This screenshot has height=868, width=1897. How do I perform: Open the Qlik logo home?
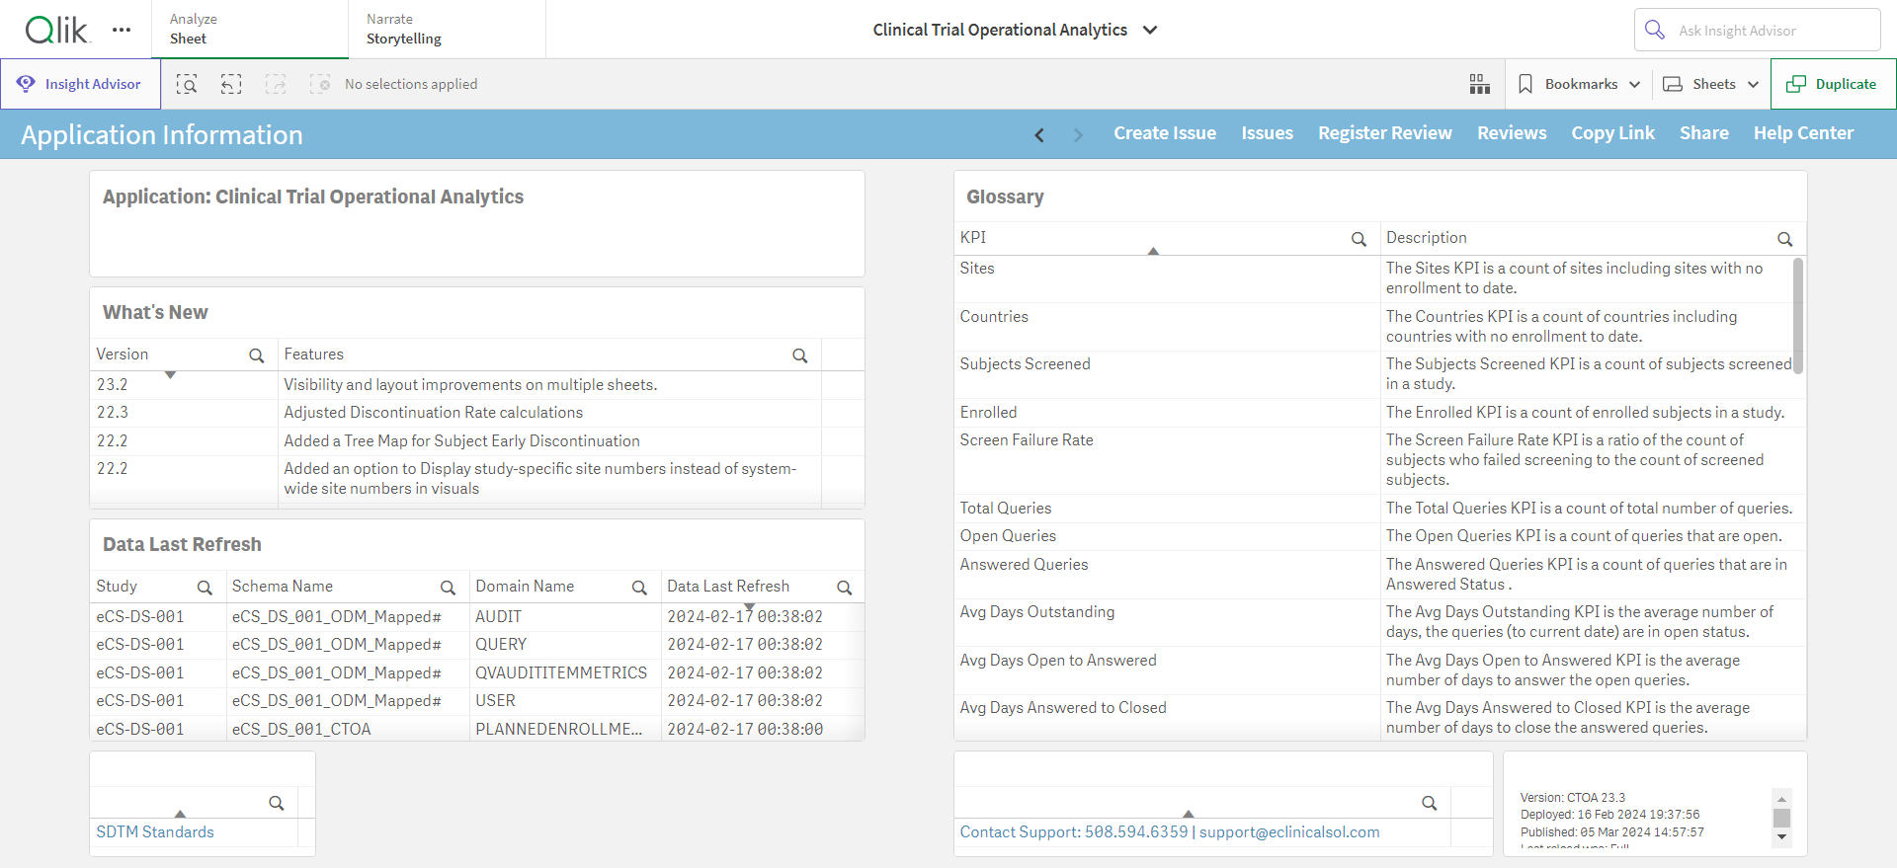pos(56,31)
